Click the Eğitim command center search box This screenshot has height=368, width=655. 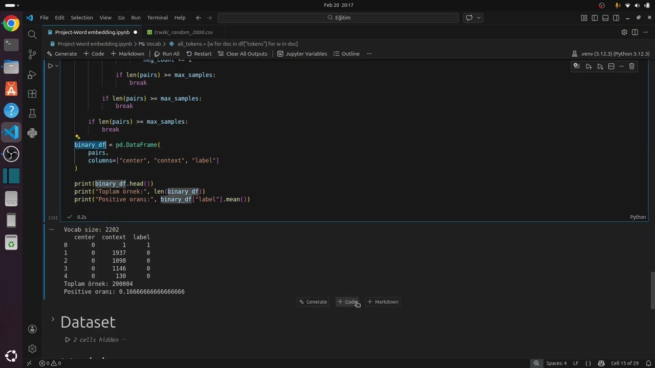pyautogui.click(x=338, y=18)
